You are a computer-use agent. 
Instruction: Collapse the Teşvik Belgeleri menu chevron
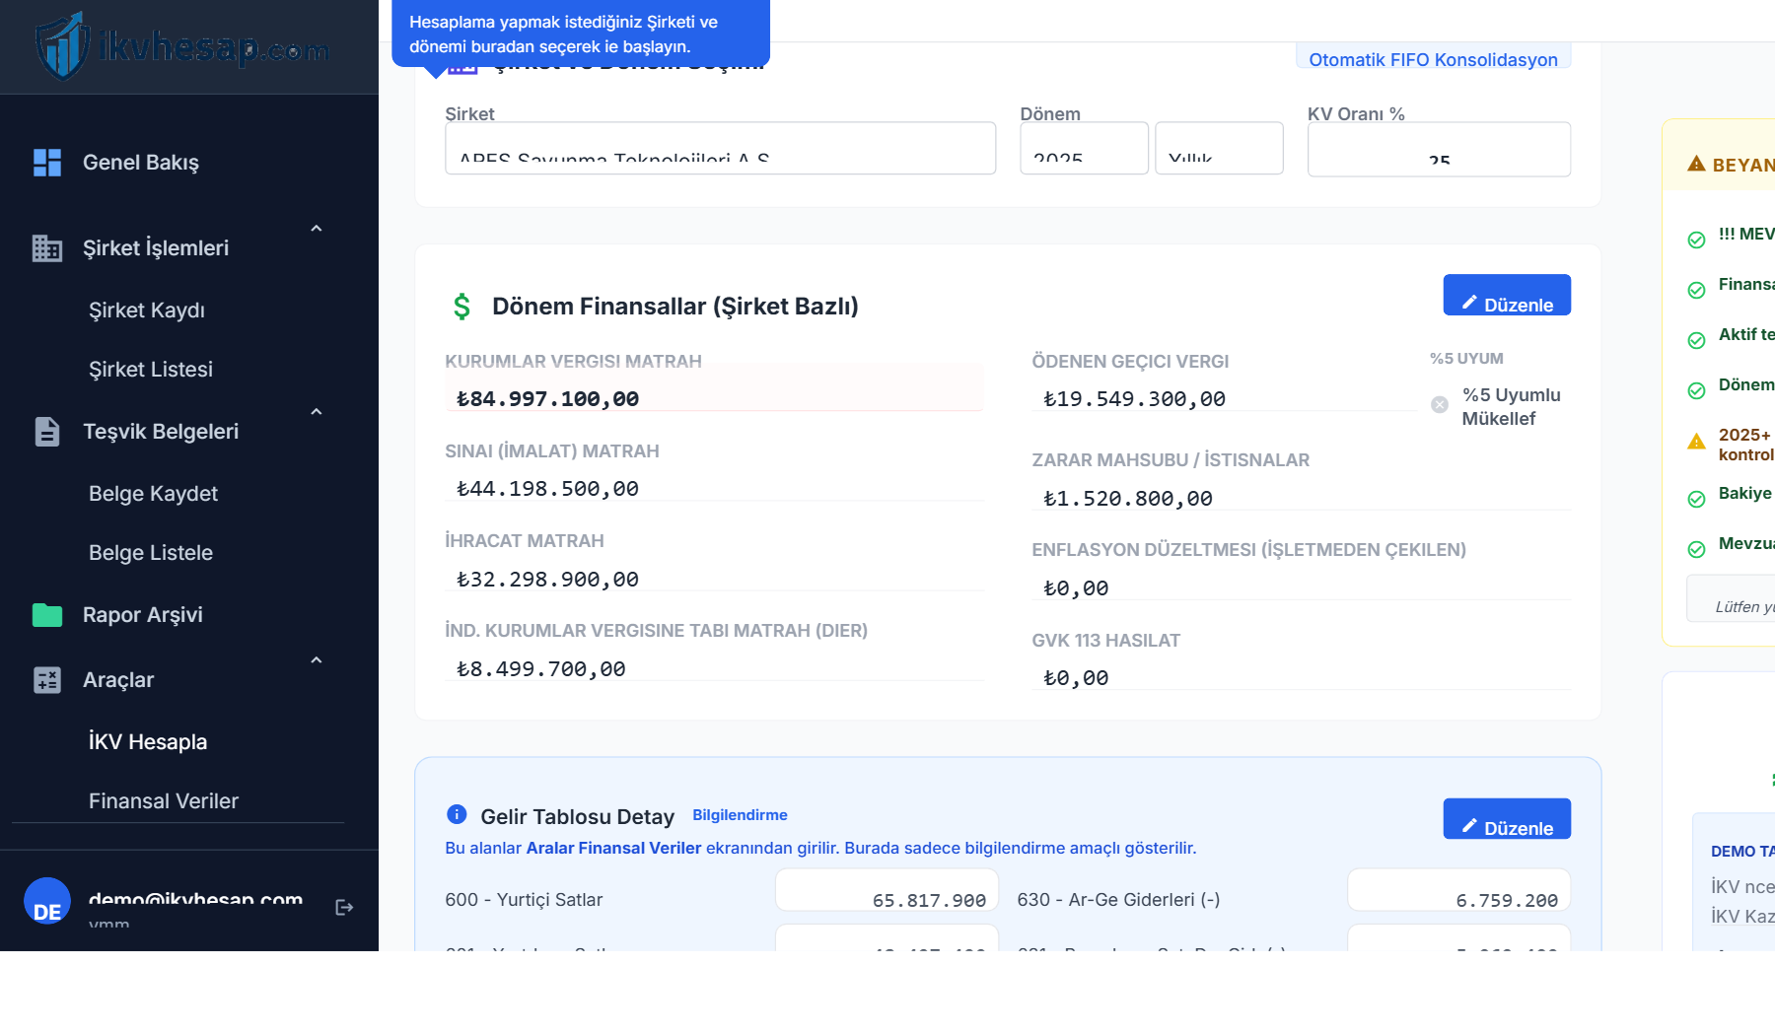click(x=317, y=412)
